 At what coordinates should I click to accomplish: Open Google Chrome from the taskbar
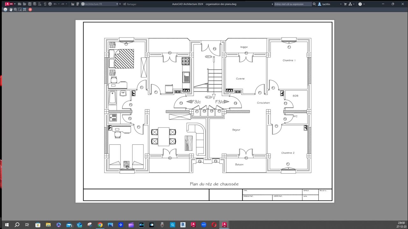100,225
